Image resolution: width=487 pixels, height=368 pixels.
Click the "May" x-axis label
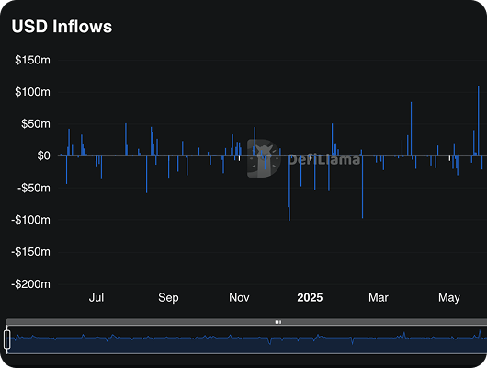coord(449,298)
